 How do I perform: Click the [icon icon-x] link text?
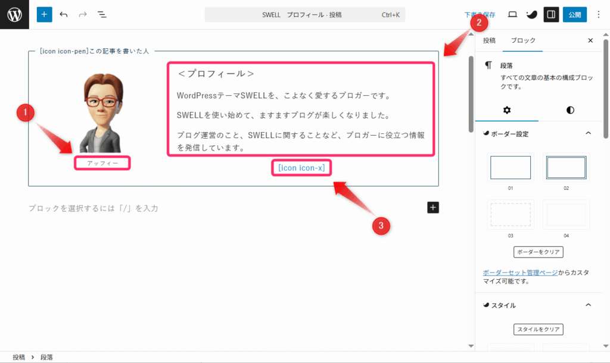point(301,168)
